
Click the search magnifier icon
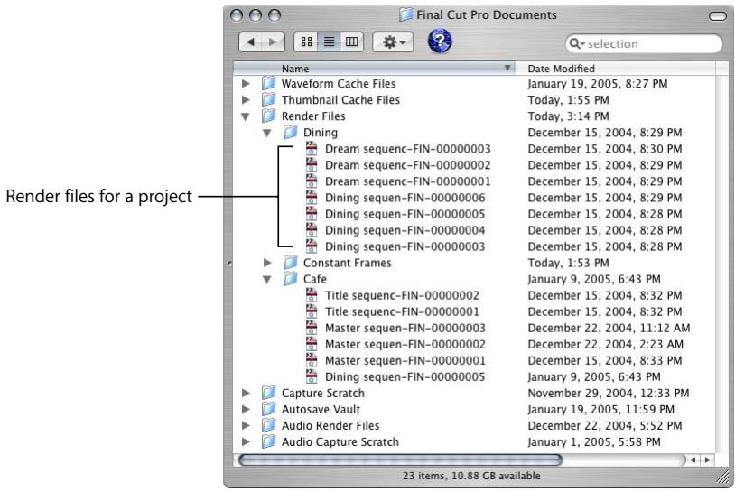[575, 43]
